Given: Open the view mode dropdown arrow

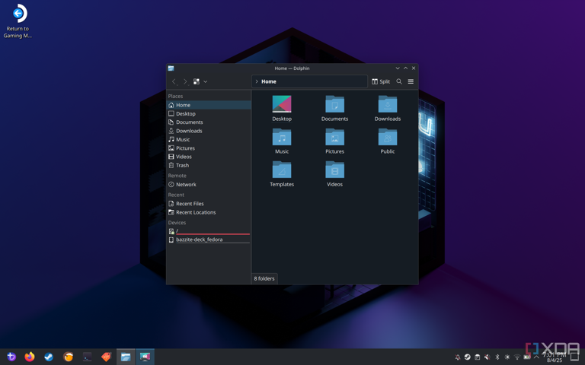Looking at the screenshot, I should (x=205, y=81).
